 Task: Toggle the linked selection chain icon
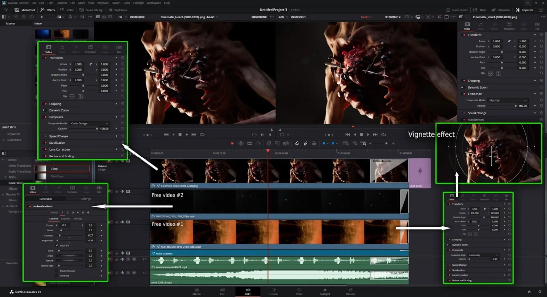[306, 144]
